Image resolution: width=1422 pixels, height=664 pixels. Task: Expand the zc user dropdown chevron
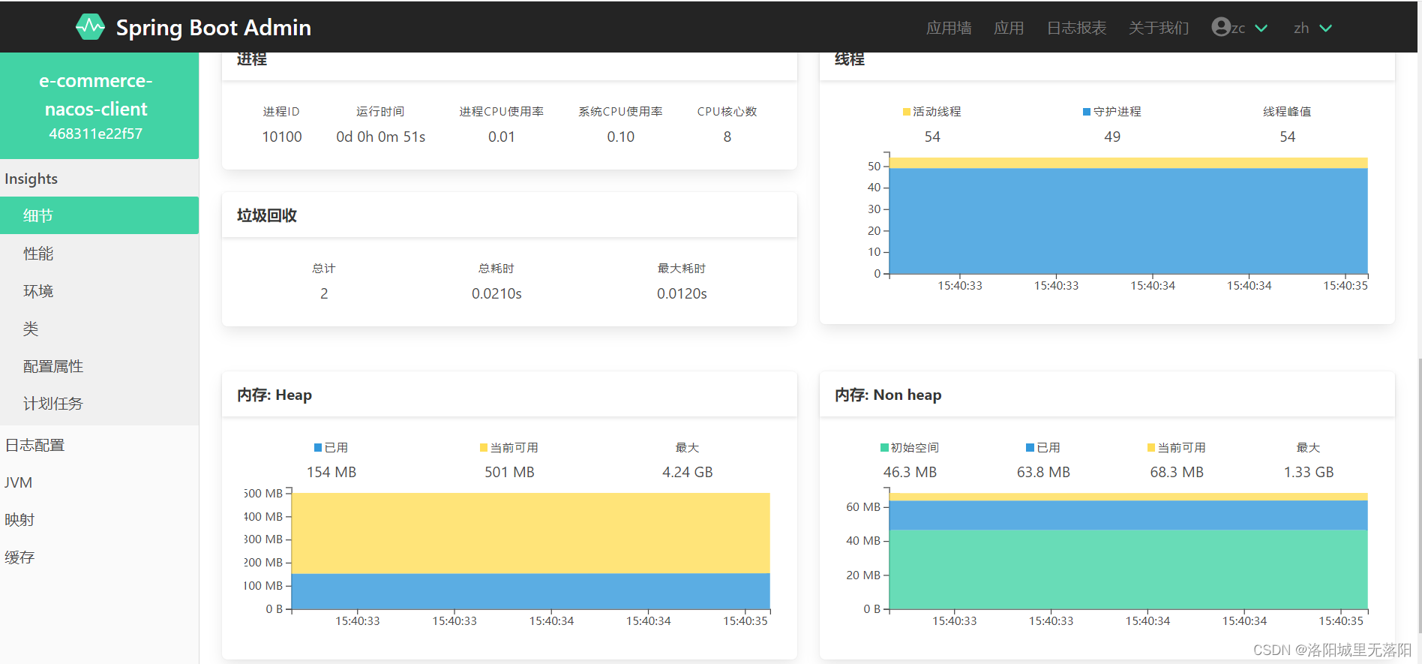coord(1261,28)
